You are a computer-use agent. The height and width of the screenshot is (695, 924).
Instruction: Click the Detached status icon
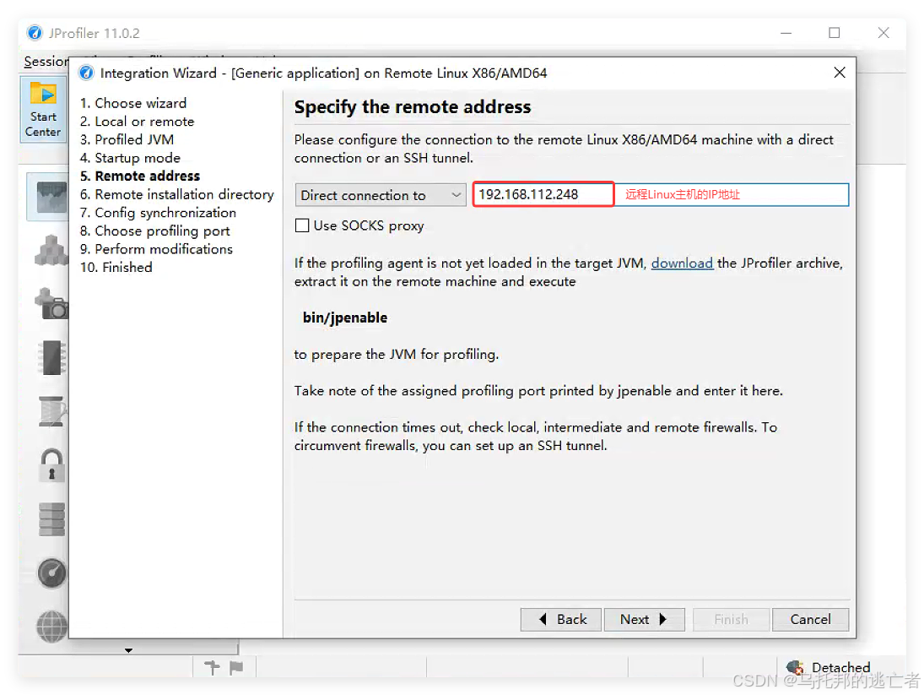795,667
